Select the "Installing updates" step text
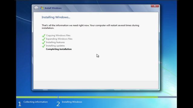Screen dimensions: 193x108 55,46
